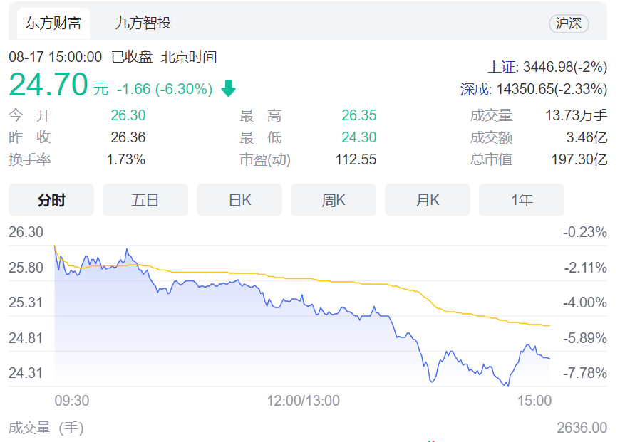Screen dimensions: 620x442
Task: Select the 月K chart tab
Action: [x=428, y=200]
